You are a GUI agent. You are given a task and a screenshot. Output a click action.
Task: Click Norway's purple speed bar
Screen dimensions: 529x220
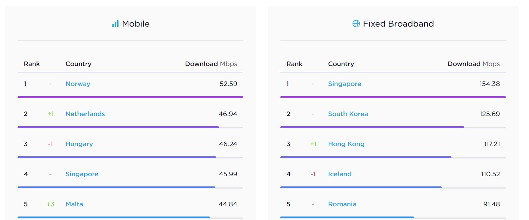(x=130, y=97)
